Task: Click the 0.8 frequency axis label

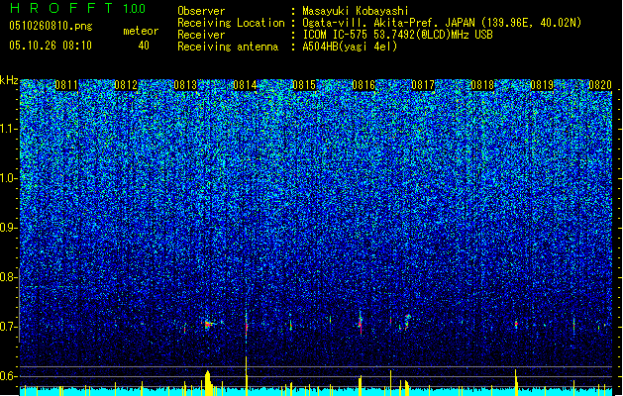Action: point(9,277)
